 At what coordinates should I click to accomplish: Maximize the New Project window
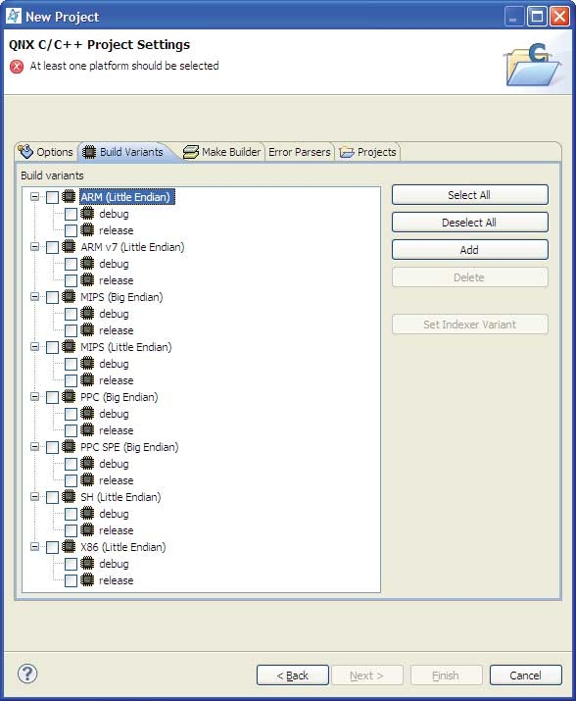point(537,17)
